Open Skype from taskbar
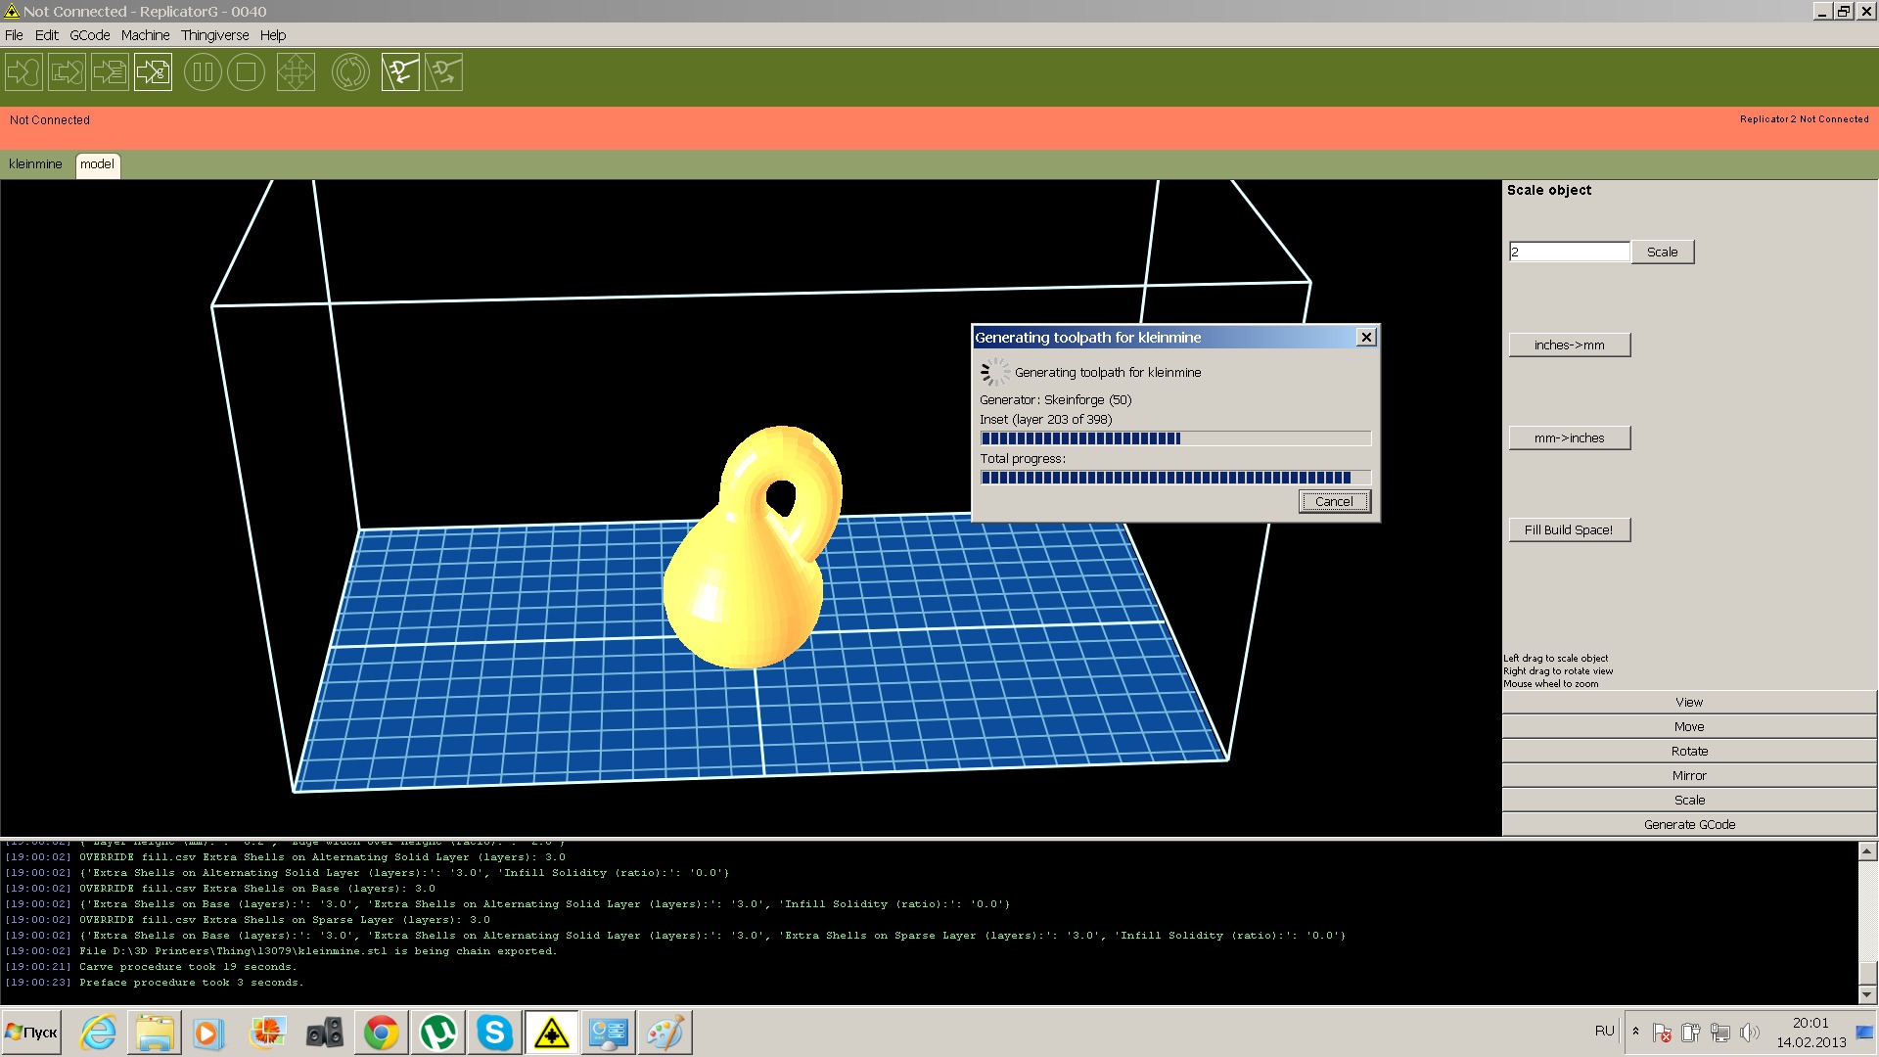This screenshot has height=1057, width=1879. 494,1033
